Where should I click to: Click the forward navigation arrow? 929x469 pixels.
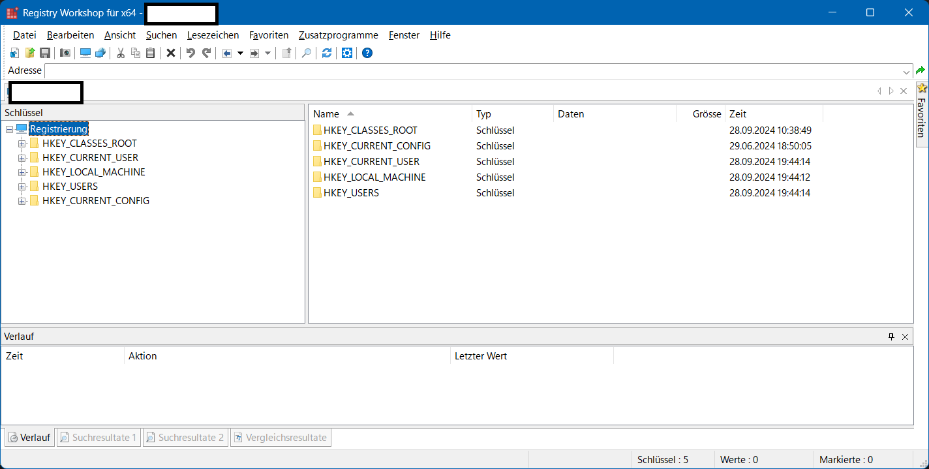[255, 53]
